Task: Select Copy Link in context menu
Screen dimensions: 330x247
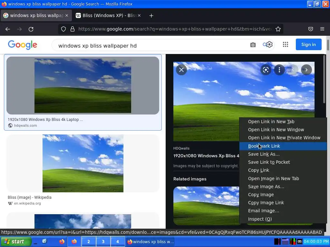Action: [283, 170]
